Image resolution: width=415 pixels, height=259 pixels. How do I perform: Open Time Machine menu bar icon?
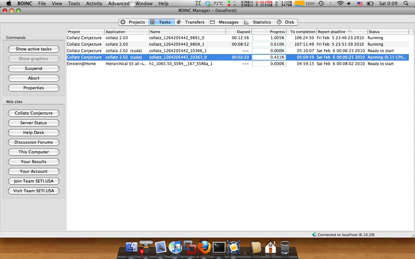pyautogui.click(x=321, y=4)
